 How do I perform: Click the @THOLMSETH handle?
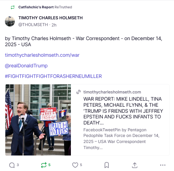click(33, 25)
